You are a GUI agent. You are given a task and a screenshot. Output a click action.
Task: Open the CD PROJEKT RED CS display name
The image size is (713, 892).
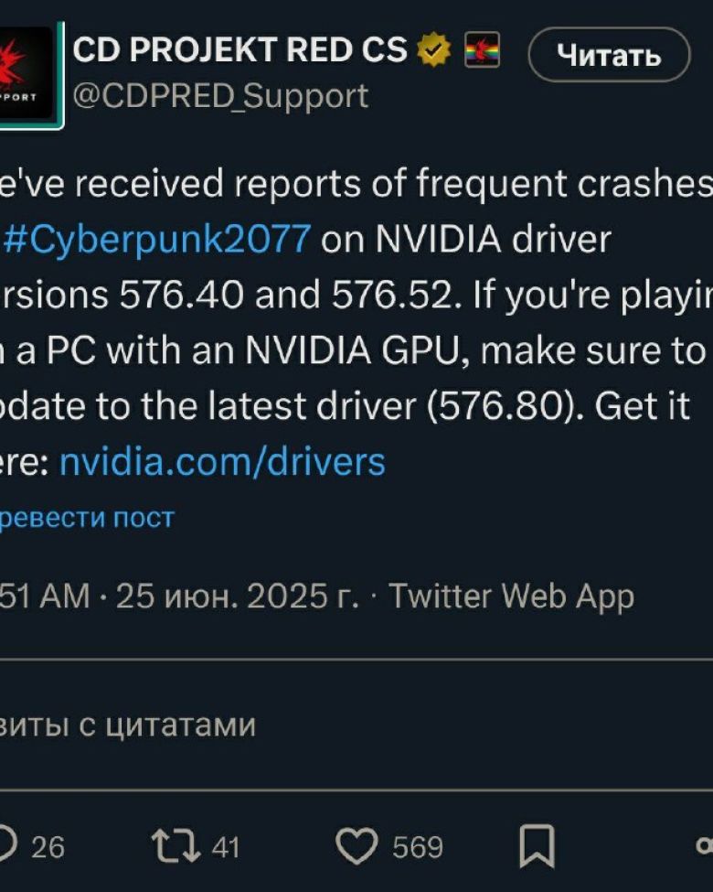pyautogui.click(x=239, y=50)
